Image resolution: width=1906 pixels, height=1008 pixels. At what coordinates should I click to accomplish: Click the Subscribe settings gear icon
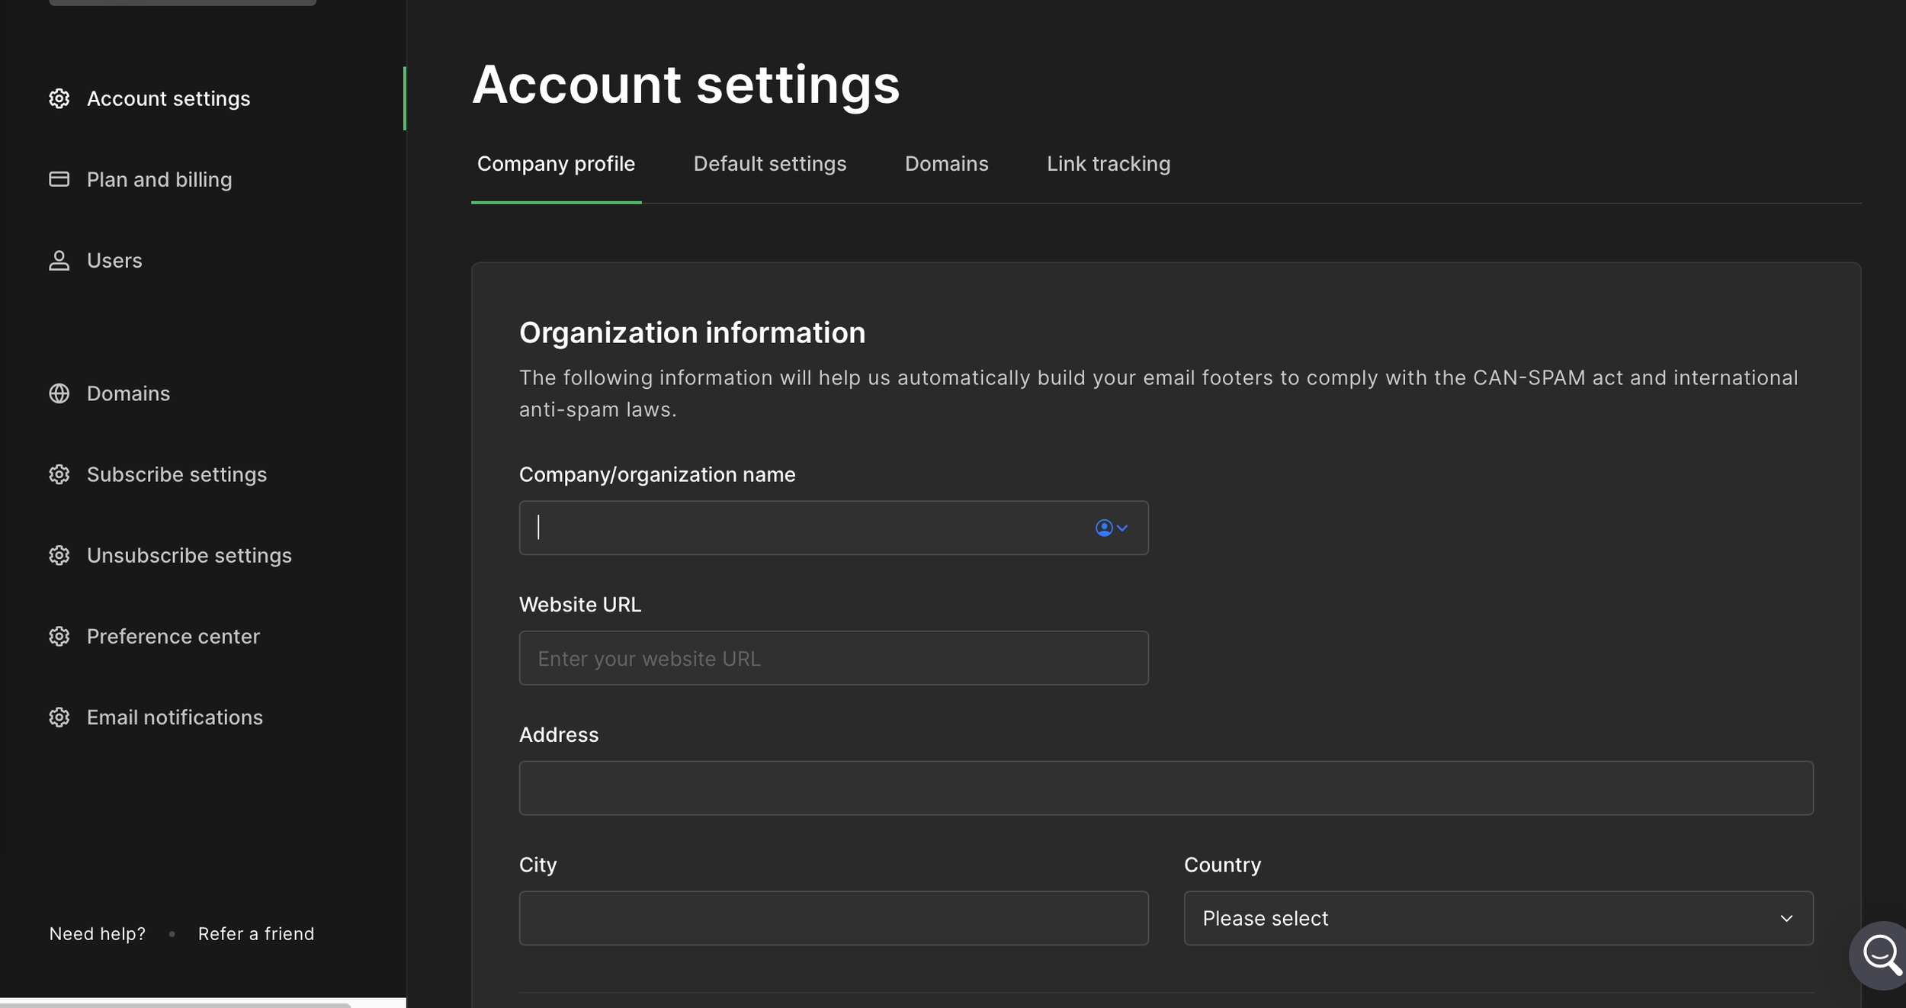click(x=59, y=474)
